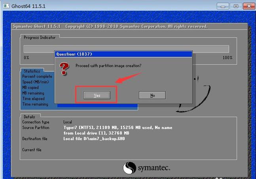Screen dimensions: 256x179
Task: Click the Connection type Local value
Action: (68, 122)
